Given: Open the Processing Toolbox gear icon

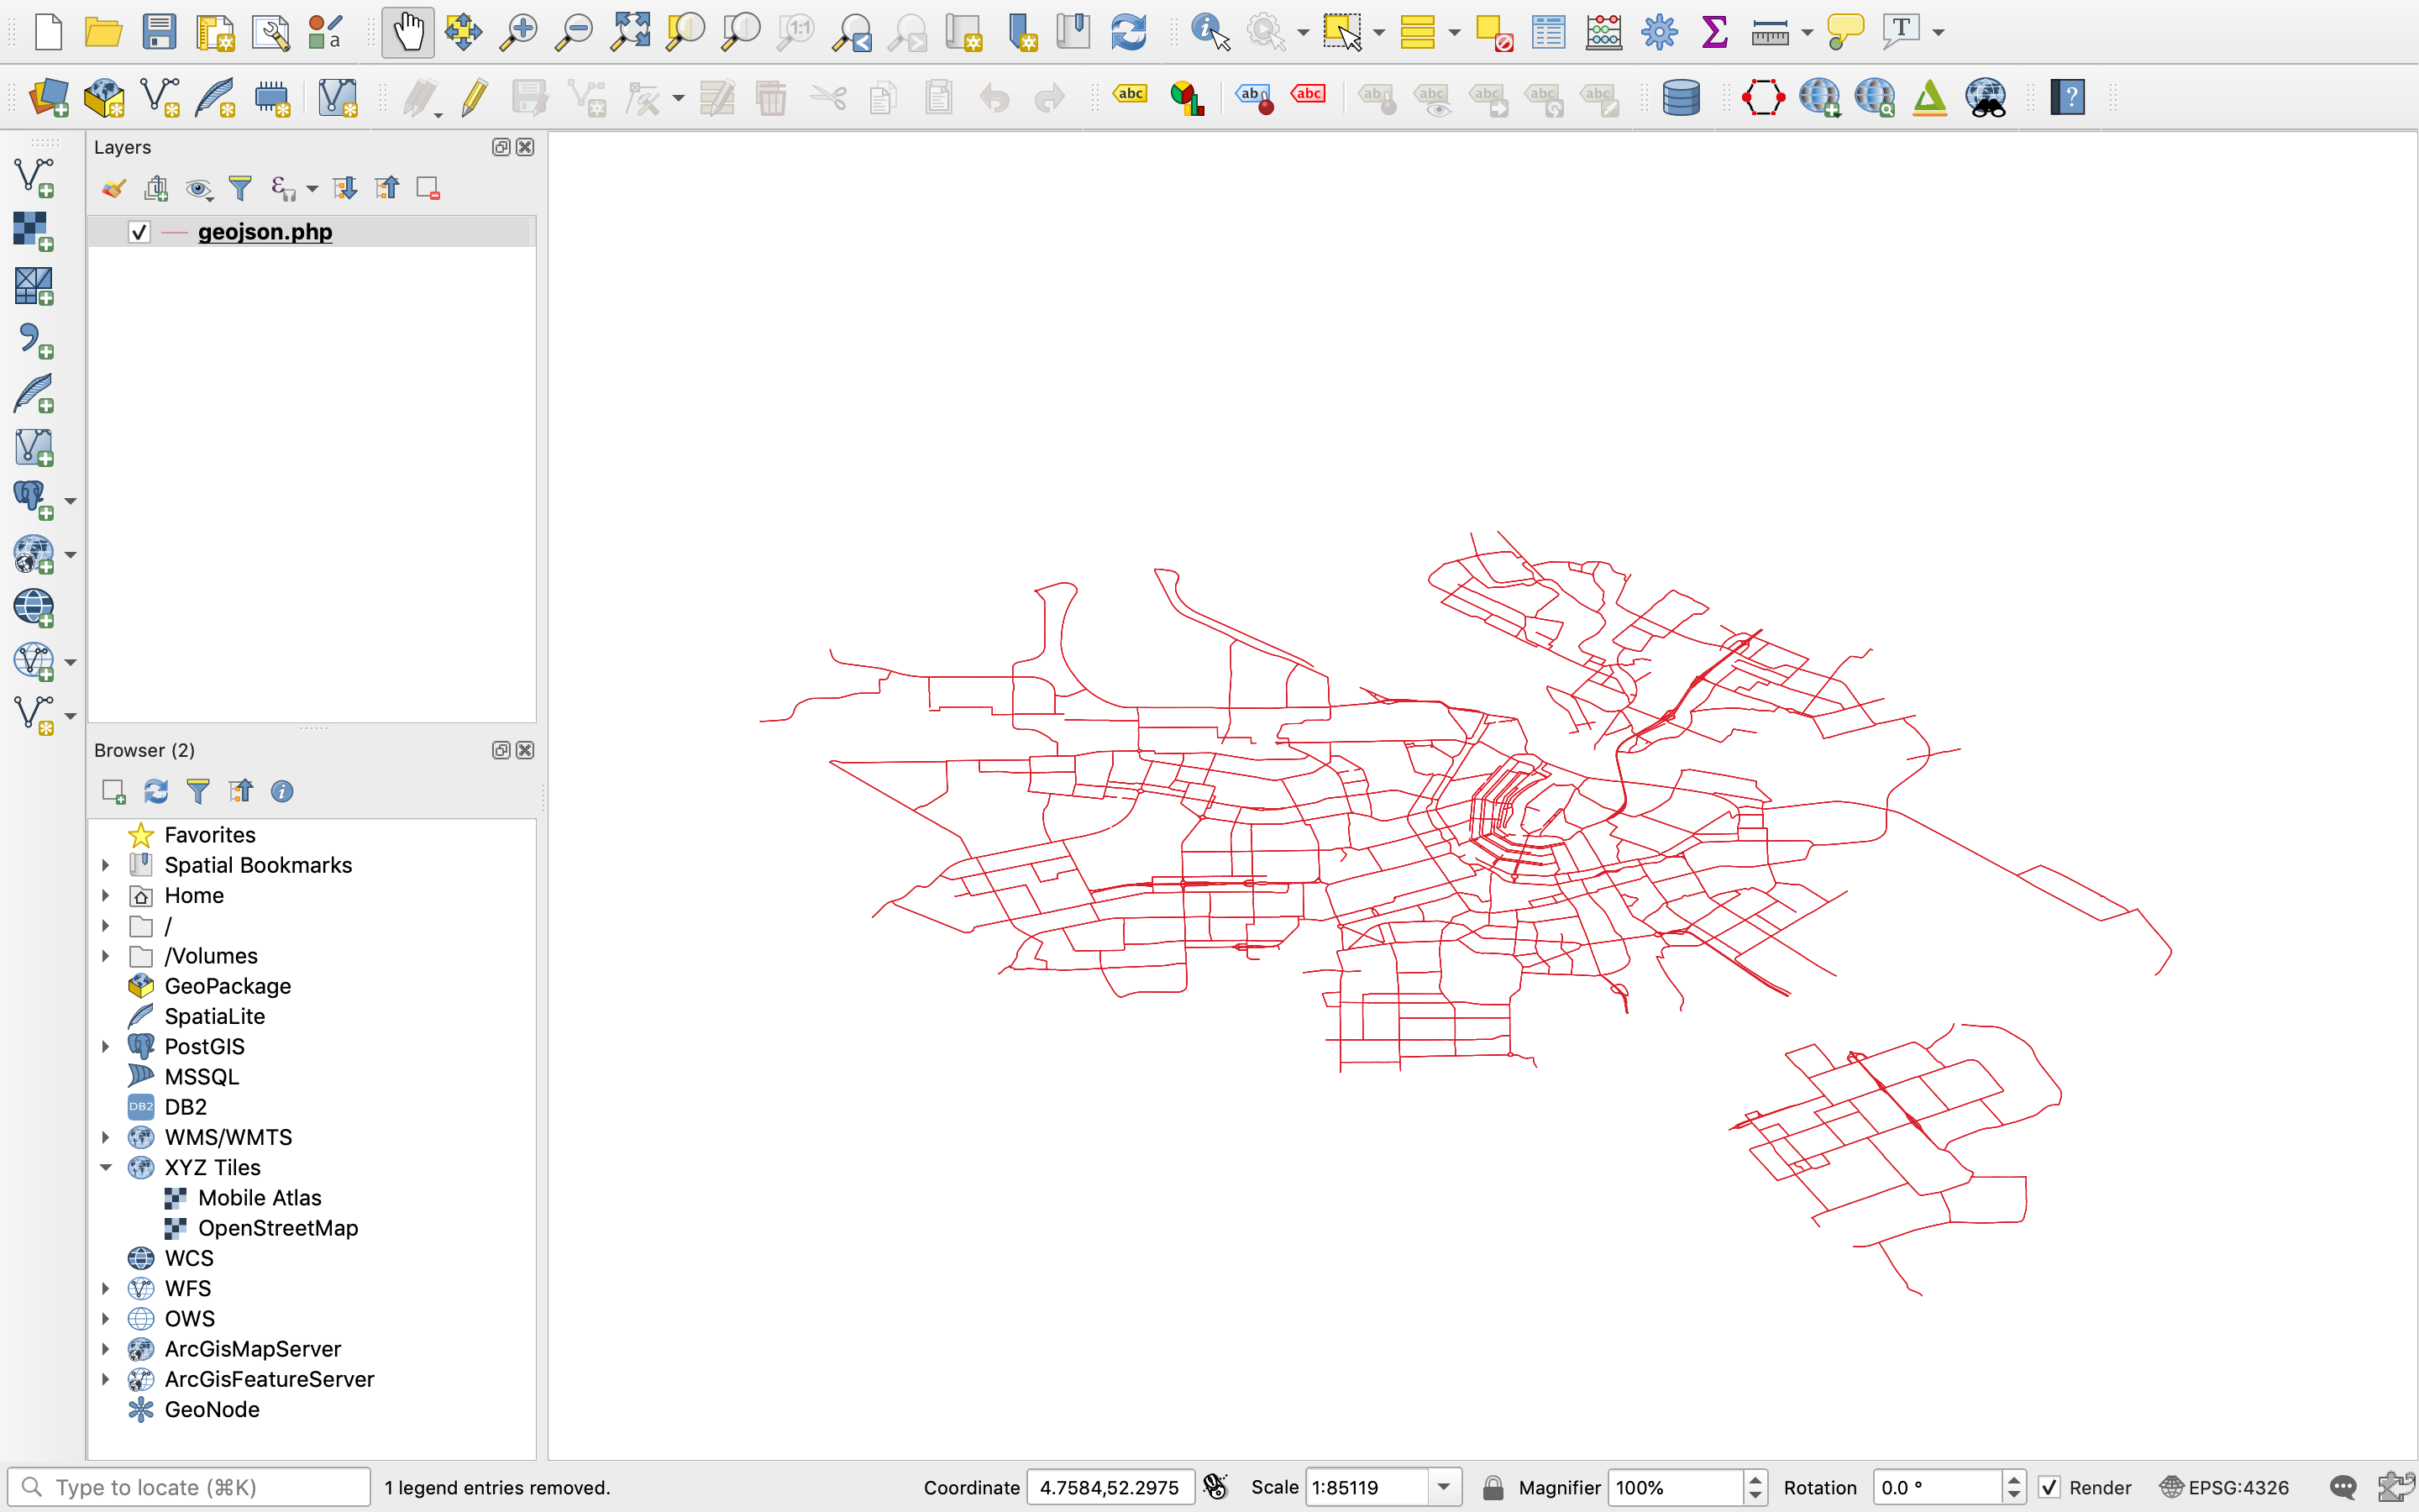Looking at the screenshot, I should [x=1657, y=31].
